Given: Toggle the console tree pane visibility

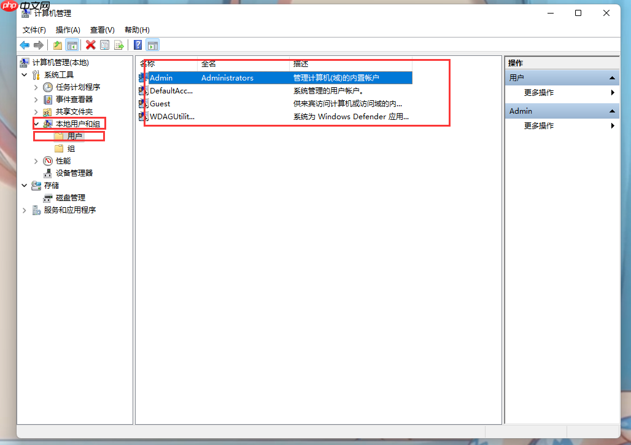Looking at the screenshot, I should 72,44.
